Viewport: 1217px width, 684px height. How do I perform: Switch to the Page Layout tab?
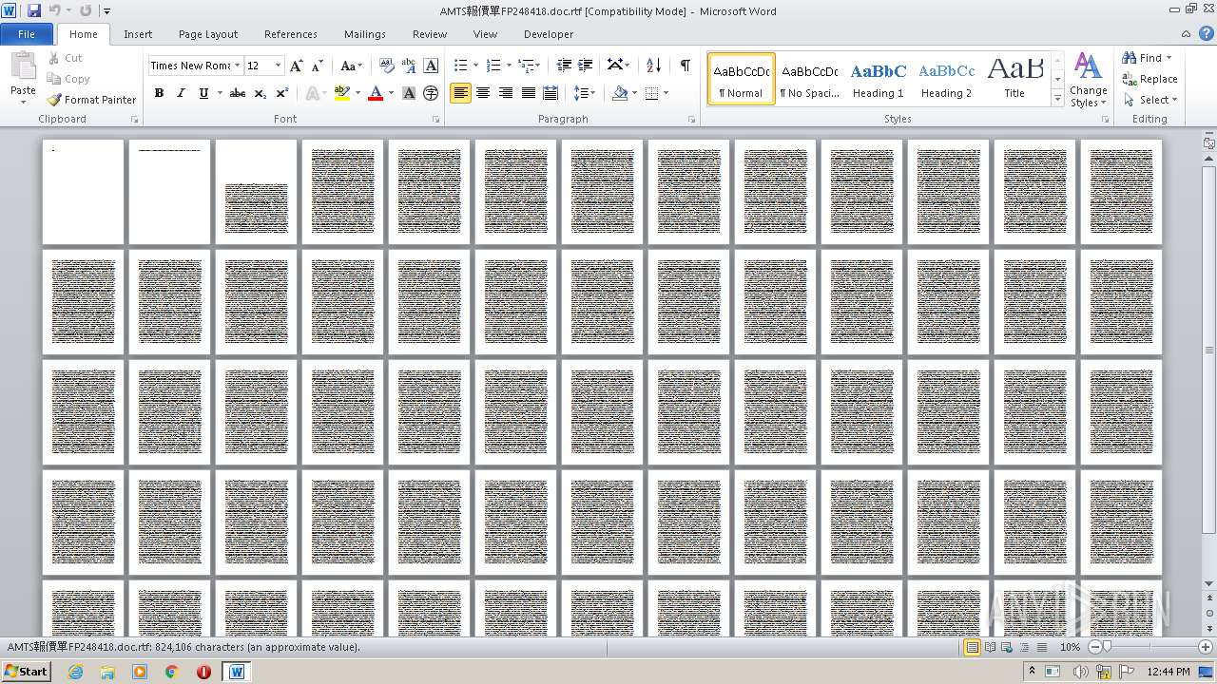click(207, 34)
